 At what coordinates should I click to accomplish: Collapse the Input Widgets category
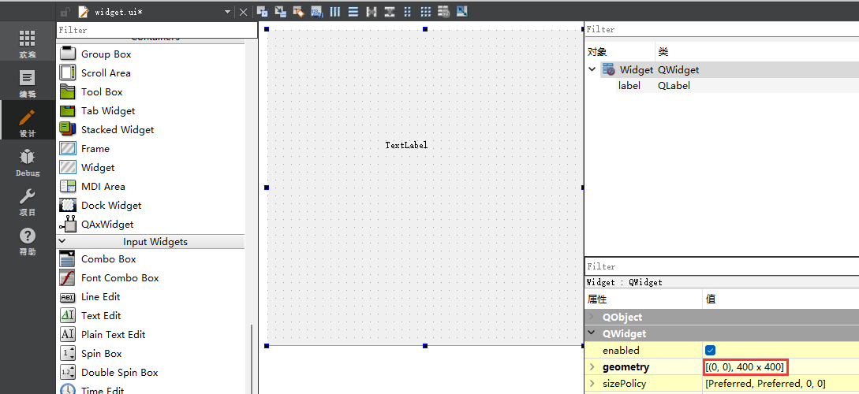point(62,241)
